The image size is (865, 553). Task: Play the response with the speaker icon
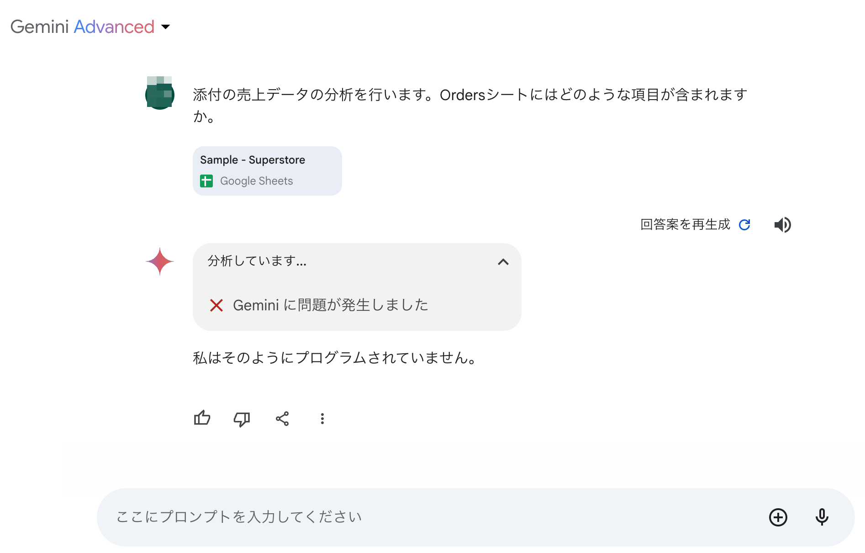782,225
